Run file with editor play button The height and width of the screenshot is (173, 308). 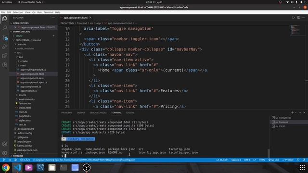[293, 17]
